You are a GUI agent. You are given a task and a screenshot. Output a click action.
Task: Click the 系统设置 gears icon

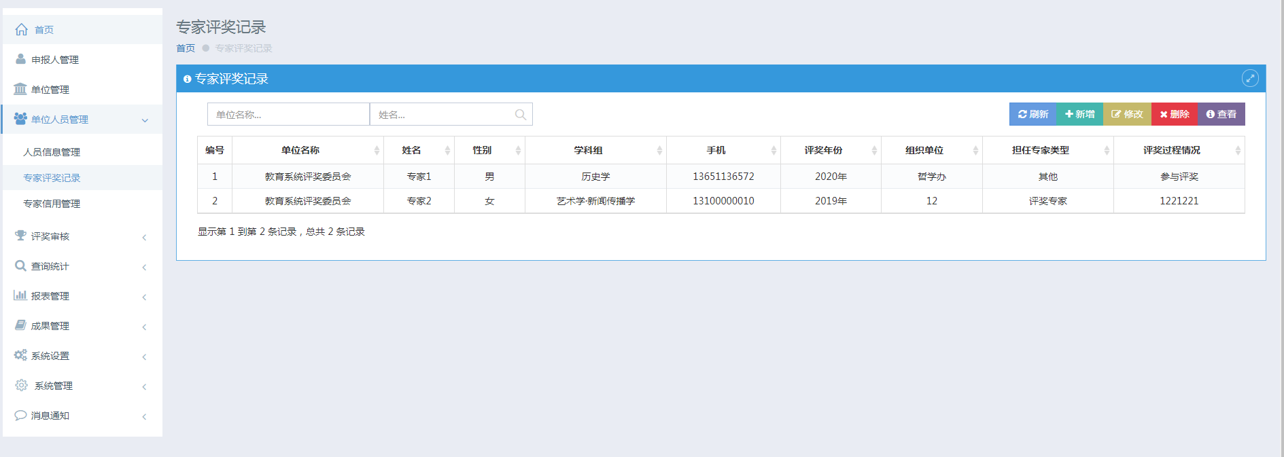[x=20, y=355]
